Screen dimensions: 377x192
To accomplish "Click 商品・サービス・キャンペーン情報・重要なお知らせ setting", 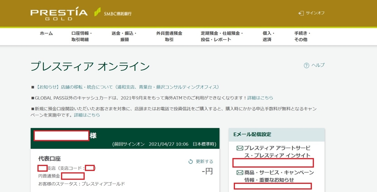I will click(279, 176).
